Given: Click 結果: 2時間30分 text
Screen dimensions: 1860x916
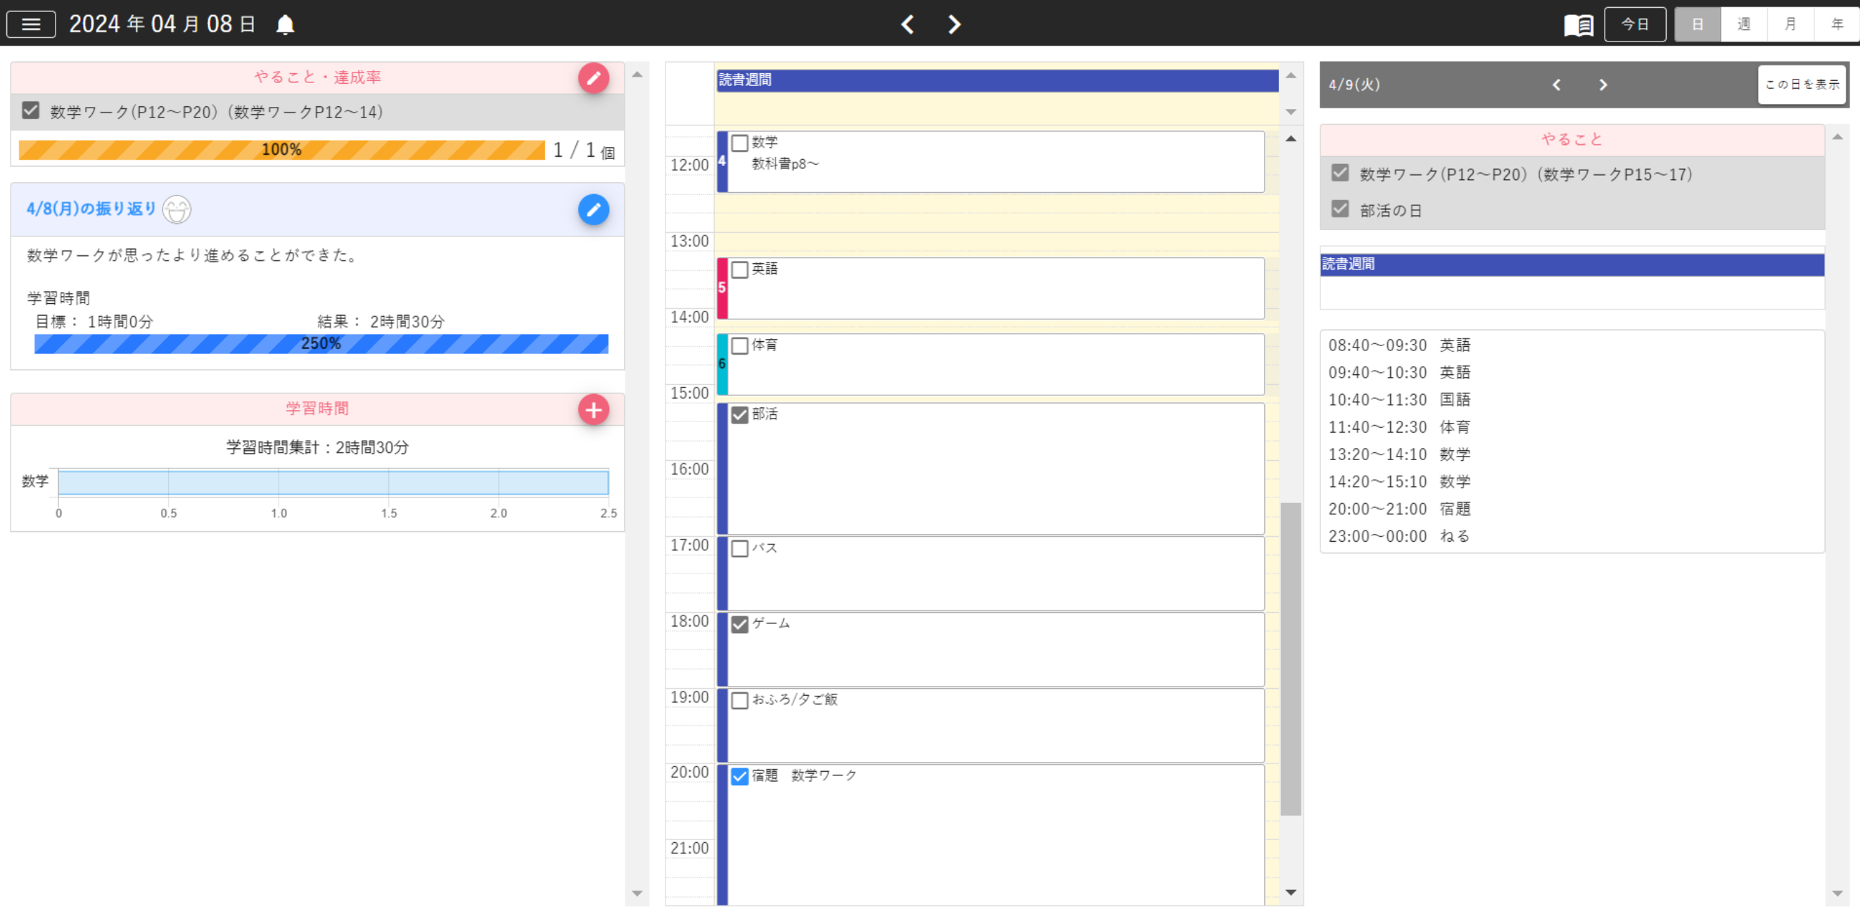Looking at the screenshot, I should (381, 323).
